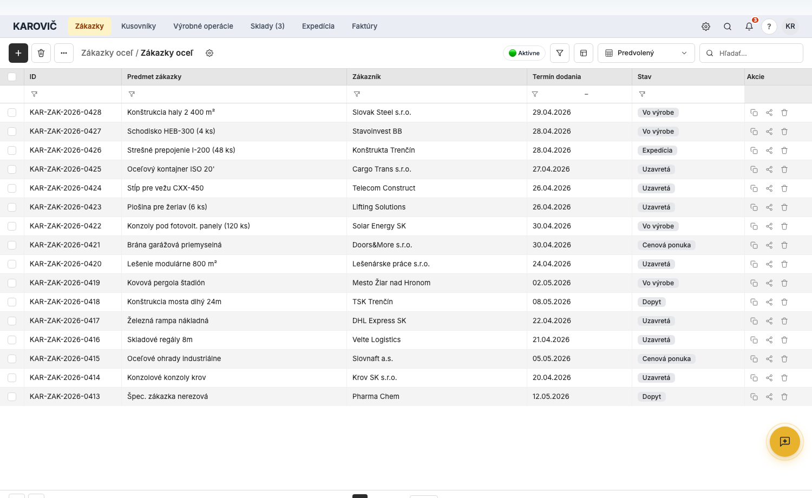This screenshot has width=812, height=498.
Task: Delete order KAR-ZAK-2026-0428
Action: point(784,113)
